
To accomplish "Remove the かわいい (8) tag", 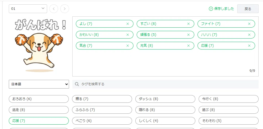I will pos(127,35).
